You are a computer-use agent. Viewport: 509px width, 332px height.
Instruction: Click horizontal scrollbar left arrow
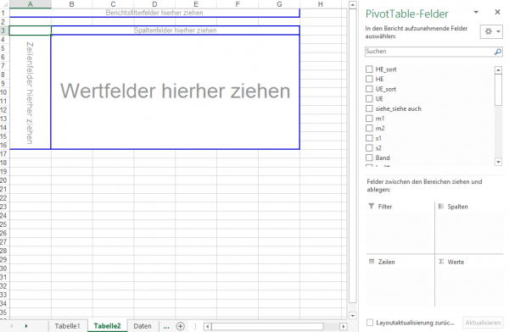pos(208,326)
